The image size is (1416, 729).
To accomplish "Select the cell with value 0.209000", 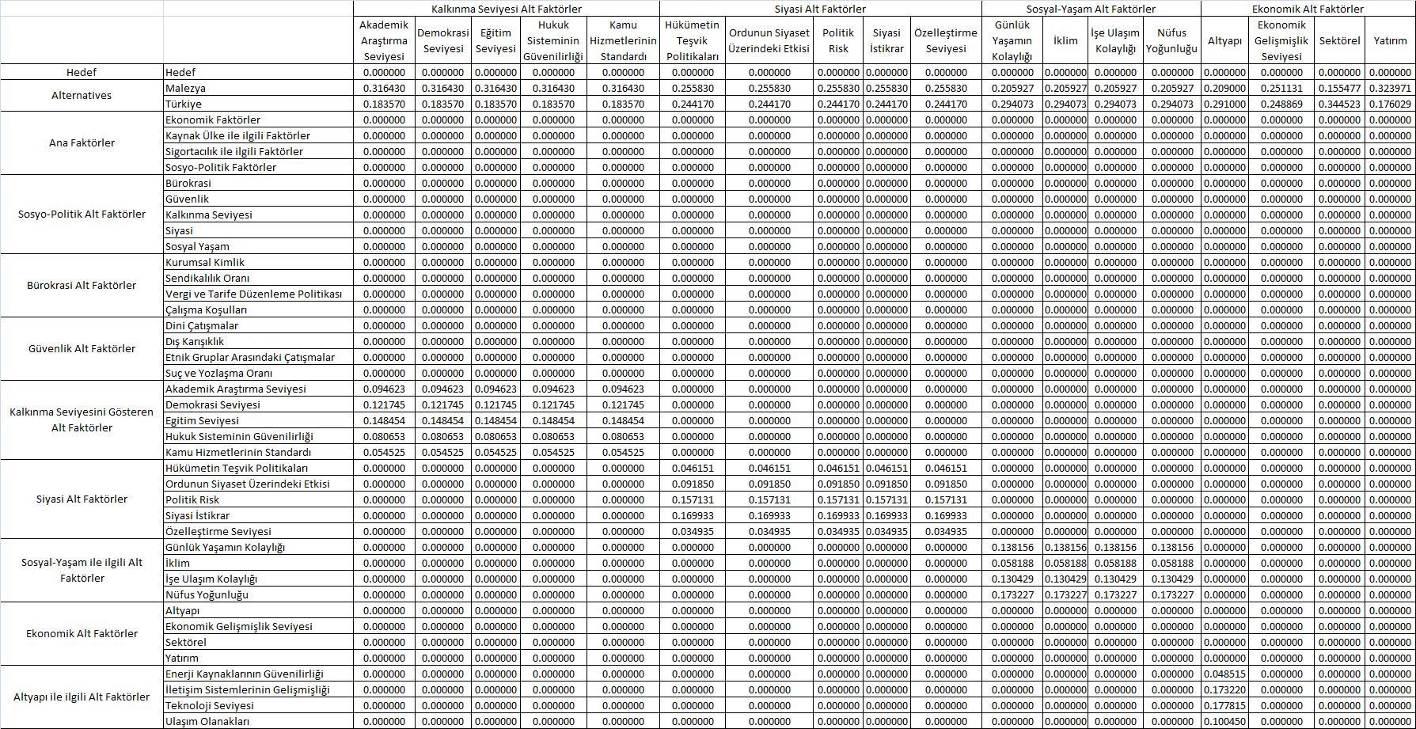I will tap(1224, 88).
